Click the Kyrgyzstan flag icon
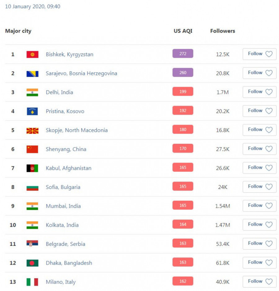This screenshot has width=279, height=291. pos(32,54)
